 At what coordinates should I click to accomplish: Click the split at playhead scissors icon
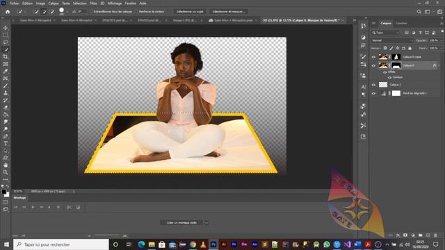point(69,207)
